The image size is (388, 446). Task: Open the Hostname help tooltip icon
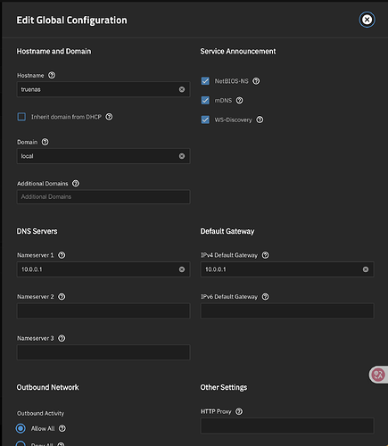coord(52,75)
